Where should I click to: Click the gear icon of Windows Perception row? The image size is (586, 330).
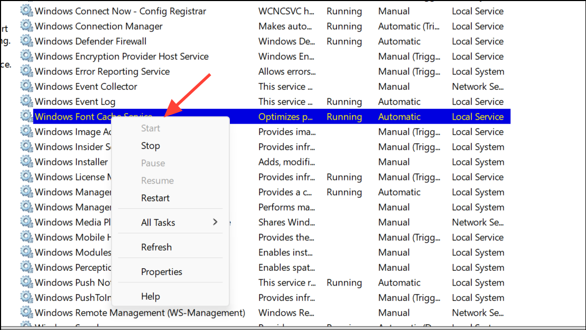(x=26, y=267)
